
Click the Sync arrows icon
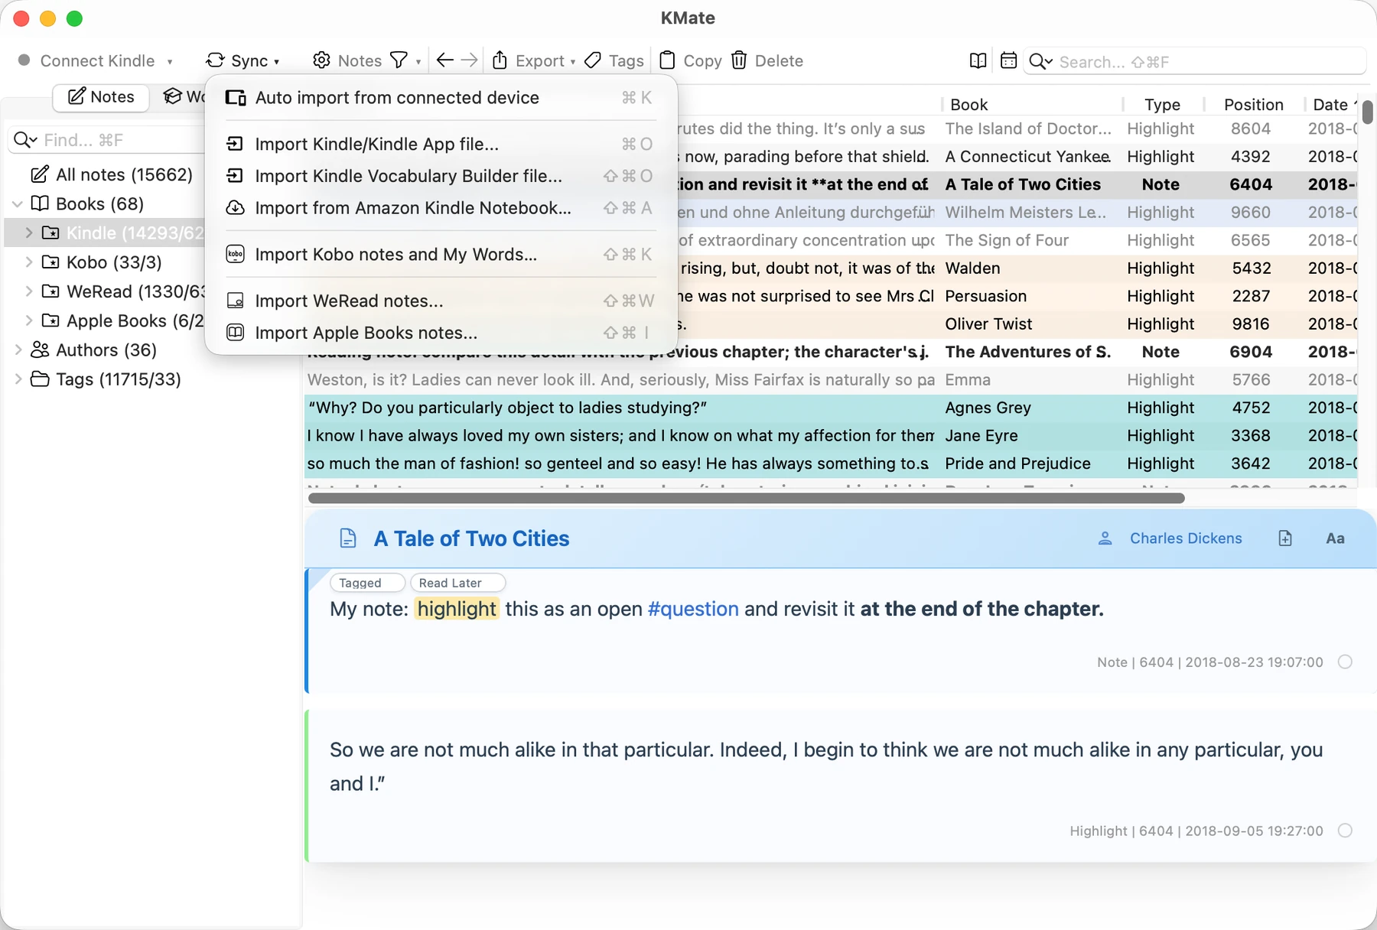pos(216,60)
